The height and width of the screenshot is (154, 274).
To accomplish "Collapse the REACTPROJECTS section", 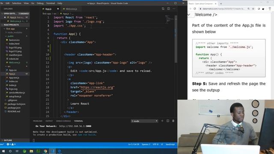I will (x=2, y=25).
